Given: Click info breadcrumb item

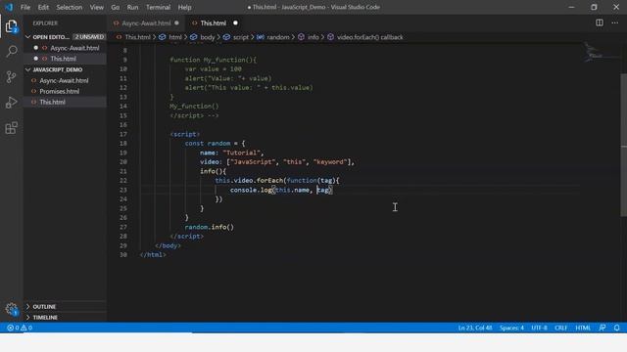Looking at the screenshot, I should pyautogui.click(x=313, y=37).
